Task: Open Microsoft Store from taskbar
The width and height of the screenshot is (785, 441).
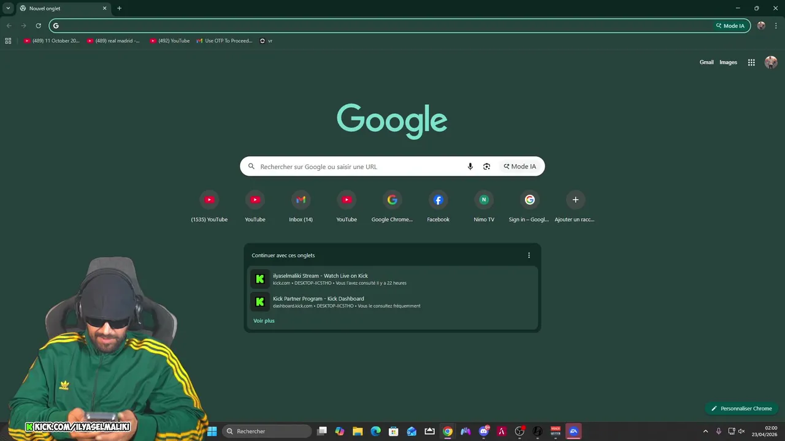Action: [x=394, y=431]
